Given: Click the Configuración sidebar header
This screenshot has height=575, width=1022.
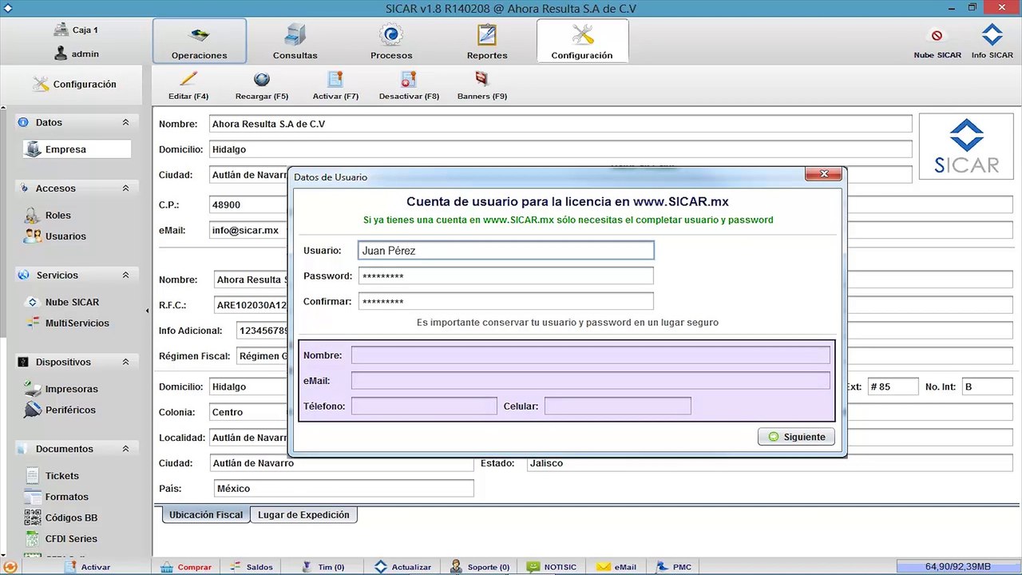Looking at the screenshot, I should [74, 85].
